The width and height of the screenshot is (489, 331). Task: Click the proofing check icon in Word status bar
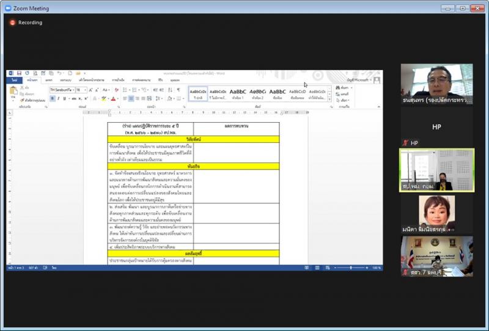tap(45, 267)
